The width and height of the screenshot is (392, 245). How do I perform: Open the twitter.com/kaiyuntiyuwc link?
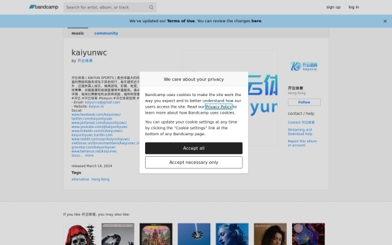(x=92, y=118)
